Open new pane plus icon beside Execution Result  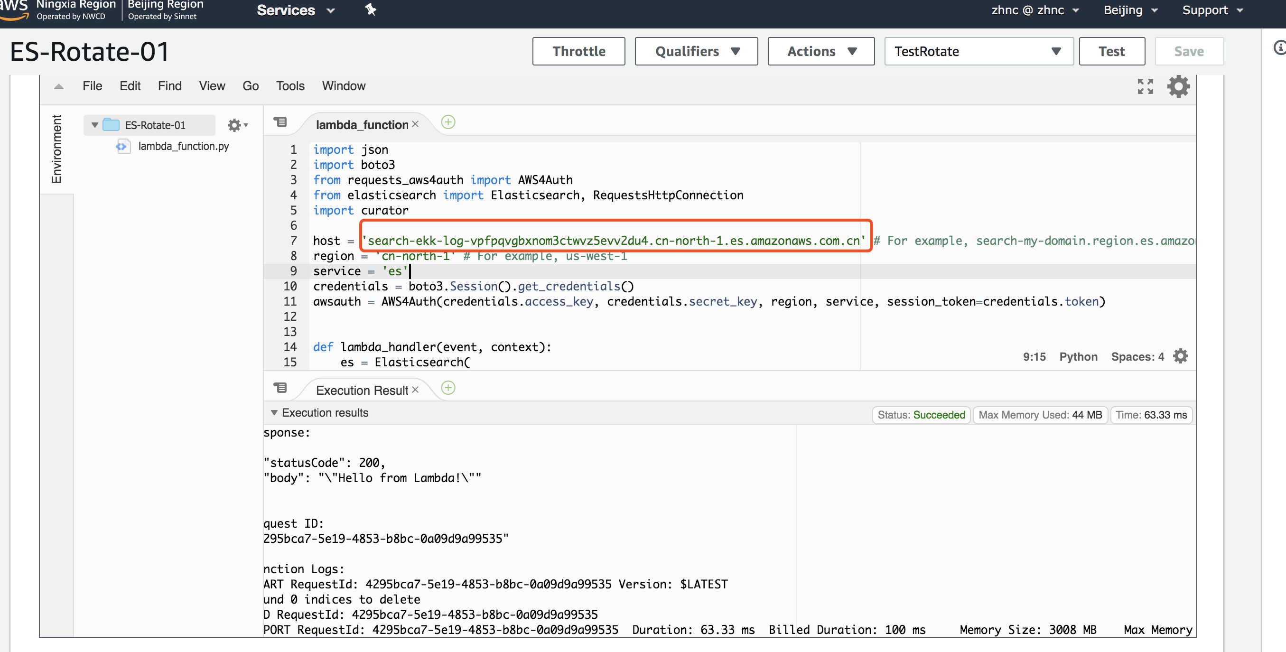447,388
